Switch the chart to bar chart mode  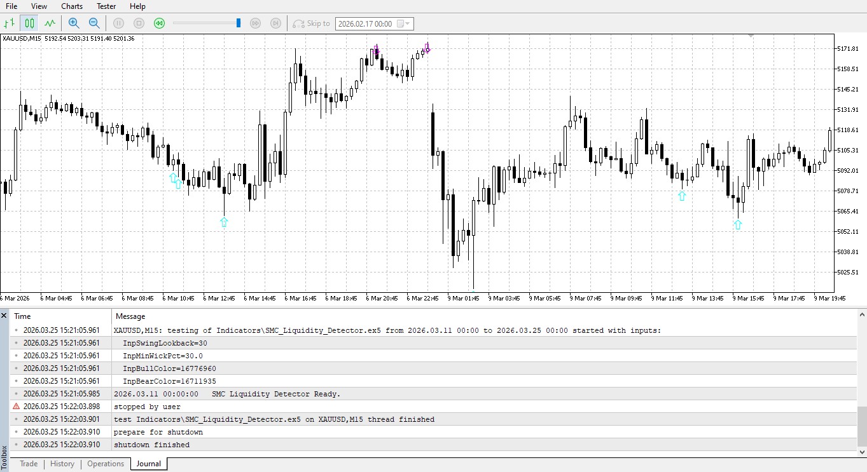(9, 23)
